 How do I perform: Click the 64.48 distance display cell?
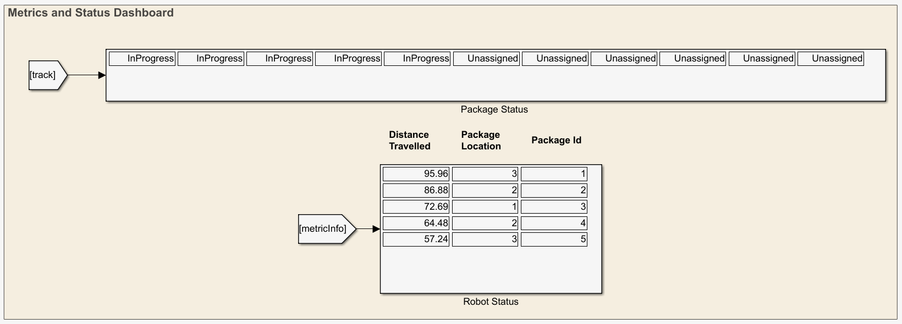[416, 223]
